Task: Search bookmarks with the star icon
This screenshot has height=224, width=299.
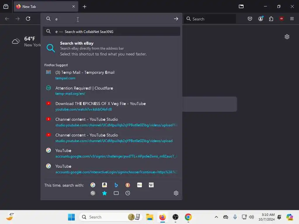Action: pos(105,193)
